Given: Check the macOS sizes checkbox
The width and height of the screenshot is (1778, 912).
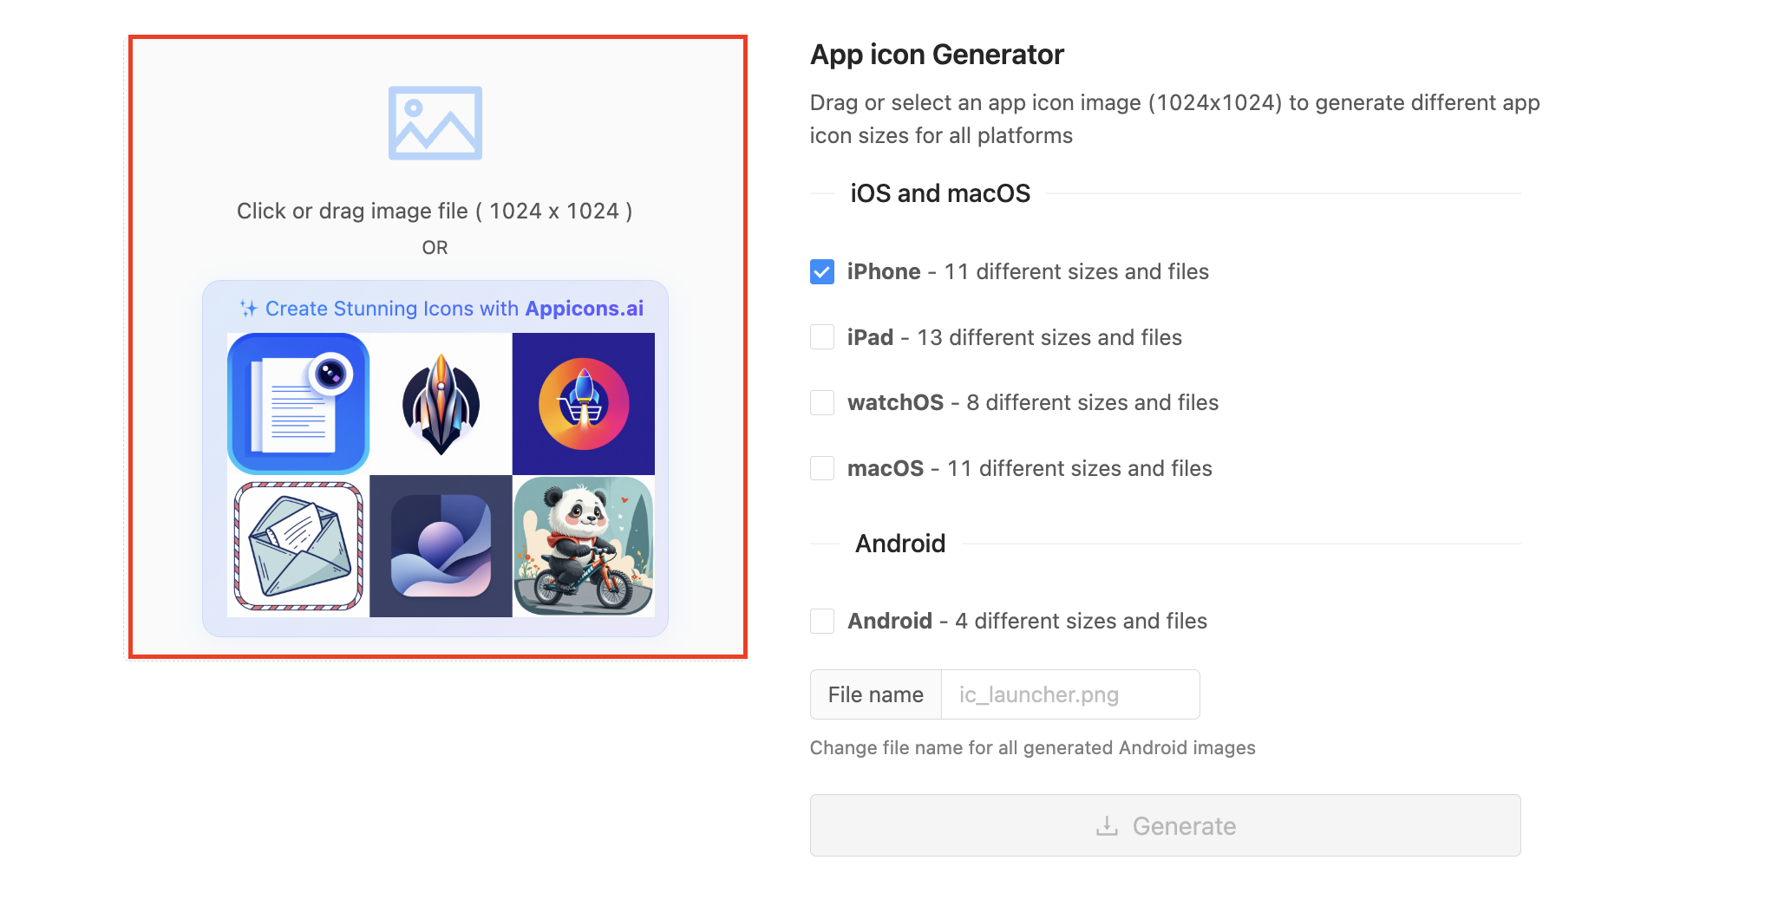Looking at the screenshot, I should 822,468.
